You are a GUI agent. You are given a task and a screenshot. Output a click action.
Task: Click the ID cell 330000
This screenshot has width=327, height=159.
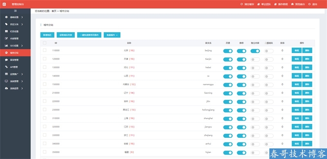(x=56, y=135)
